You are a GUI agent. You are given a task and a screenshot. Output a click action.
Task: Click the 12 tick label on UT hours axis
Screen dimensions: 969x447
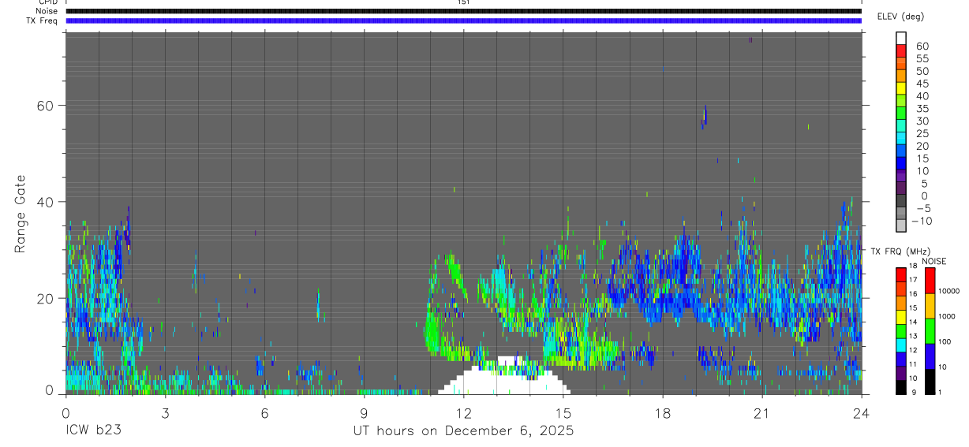click(x=463, y=412)
